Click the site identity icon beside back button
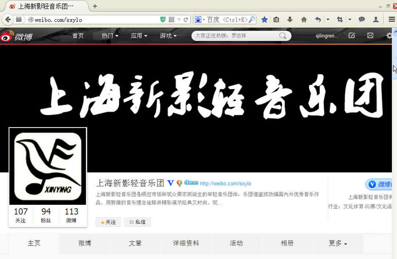The width and height of the screenshot is (397, 259). tap(19, 19)
